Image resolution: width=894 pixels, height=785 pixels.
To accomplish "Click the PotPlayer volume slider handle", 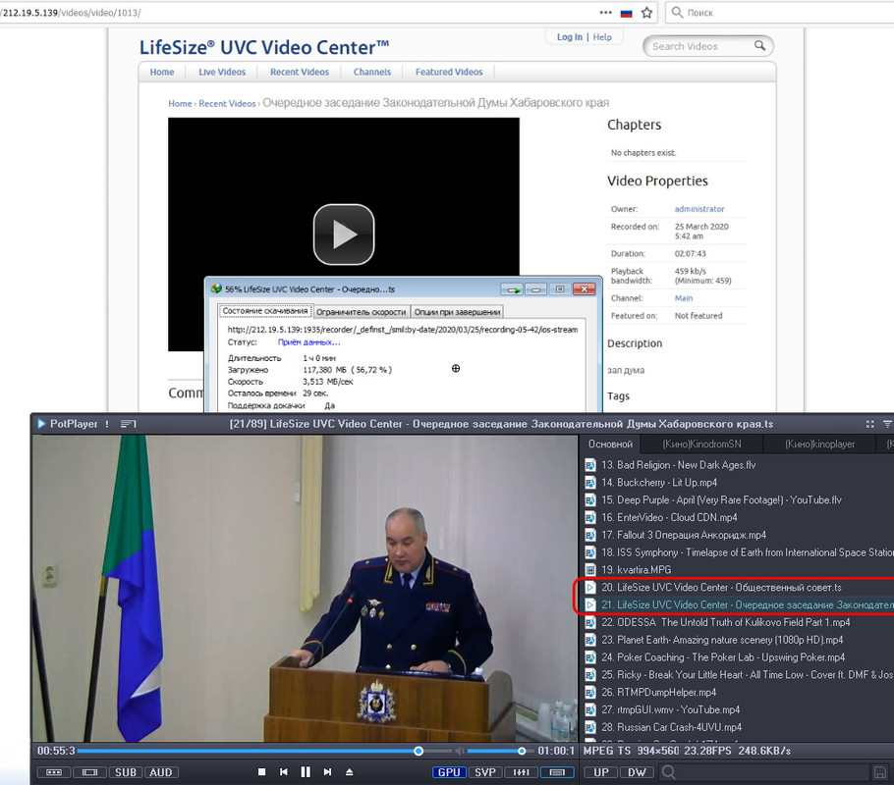I will tap(522, 751).
